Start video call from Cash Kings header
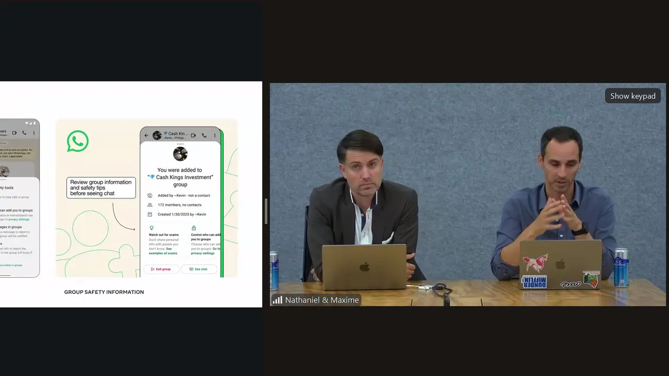The height and width of the screenshot is (376, 669). (193, 135)
